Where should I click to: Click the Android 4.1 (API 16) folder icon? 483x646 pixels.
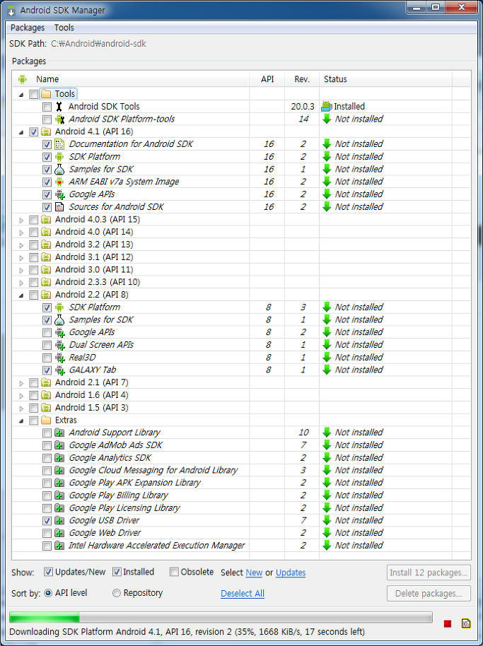(46, 131)
